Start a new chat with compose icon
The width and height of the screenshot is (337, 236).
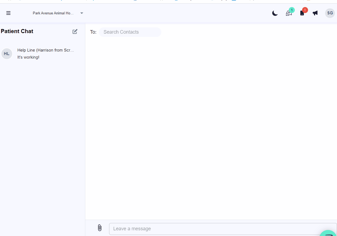click(x=75, y=31)
